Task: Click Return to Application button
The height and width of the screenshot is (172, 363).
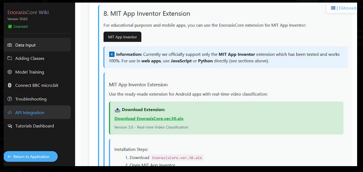Action: coord(31,157)
